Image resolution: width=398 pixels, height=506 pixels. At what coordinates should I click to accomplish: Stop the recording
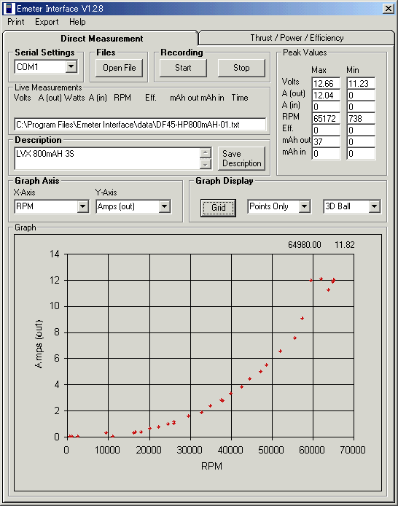click(241, 68)
